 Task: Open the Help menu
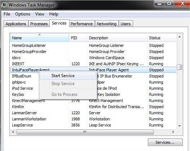click(x=54, y=14)
